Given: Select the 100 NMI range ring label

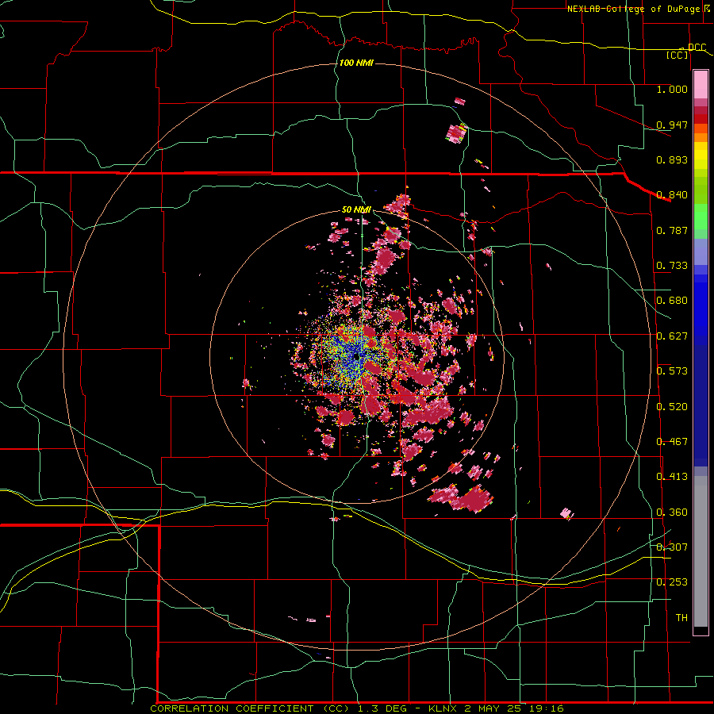Looking at the screenshot, I should pyautogui.click(x=356, y=63).
